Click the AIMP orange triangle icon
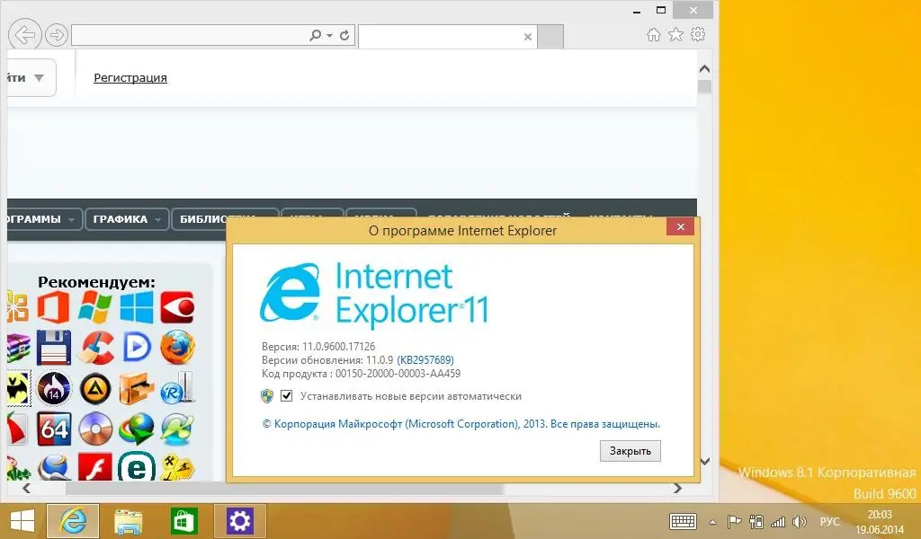Screen dimensions: 921x539 [95, 388]
